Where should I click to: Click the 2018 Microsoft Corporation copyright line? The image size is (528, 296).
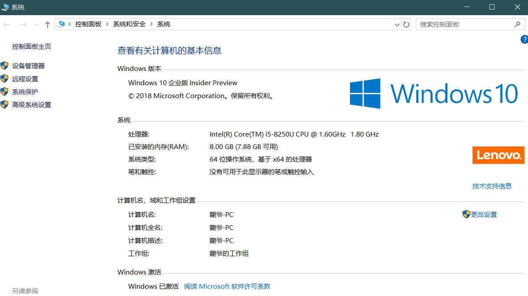[201, 95]
